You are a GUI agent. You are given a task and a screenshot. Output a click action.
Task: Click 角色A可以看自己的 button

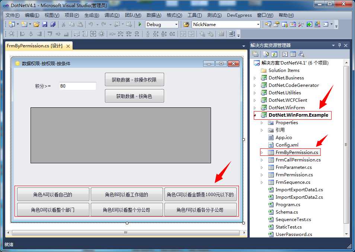[53, 194]
